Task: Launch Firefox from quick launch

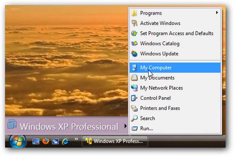Action: point(46,141)
